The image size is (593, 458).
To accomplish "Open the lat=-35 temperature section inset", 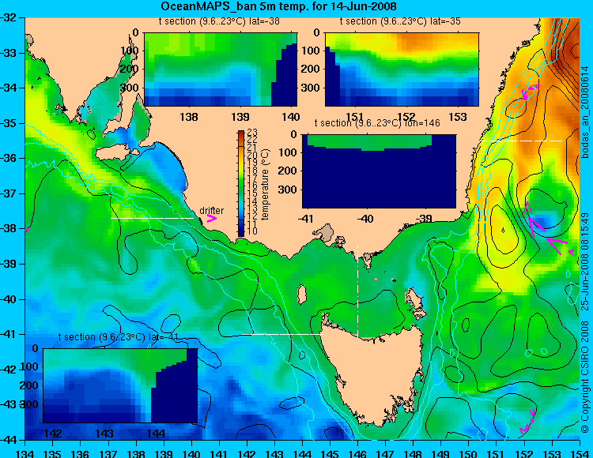I will tap(402, 69).
